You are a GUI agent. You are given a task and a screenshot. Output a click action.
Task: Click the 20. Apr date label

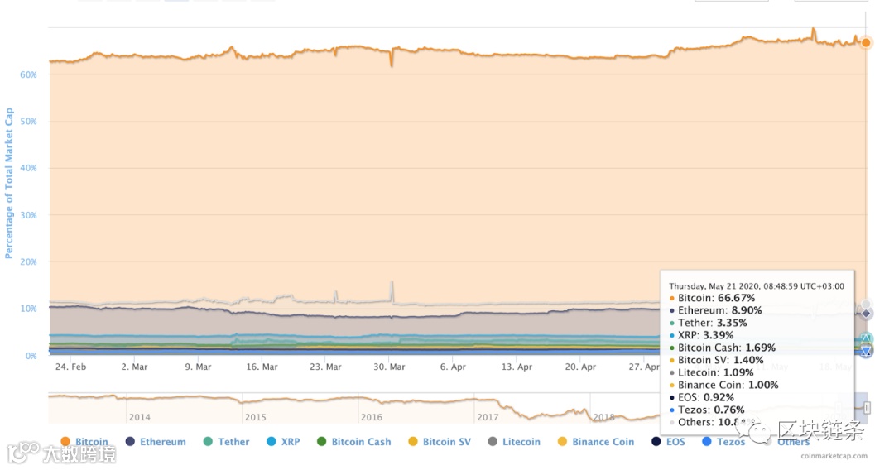(580, 367)
